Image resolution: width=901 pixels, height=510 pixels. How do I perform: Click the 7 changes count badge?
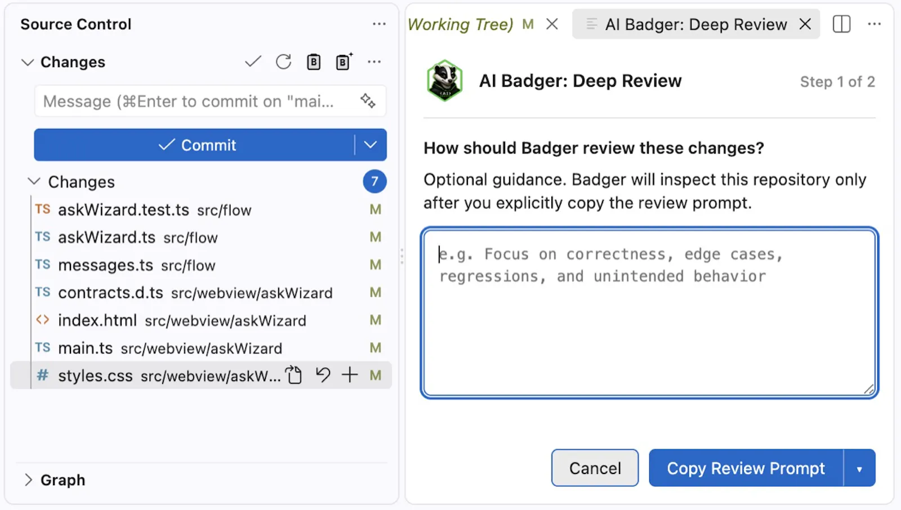pos(374,181)
